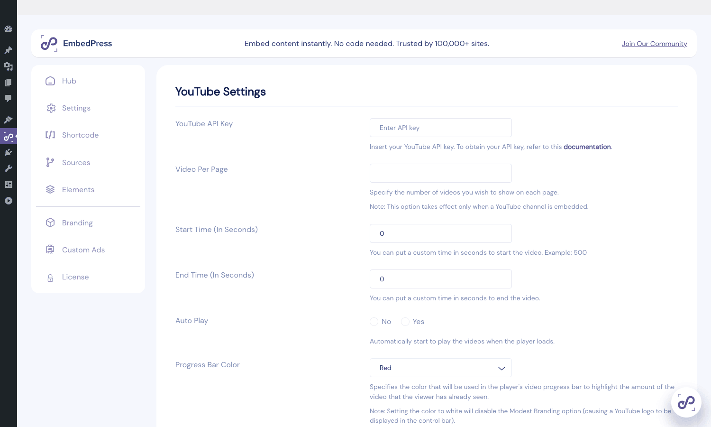Screen dimensions: 711x427
Task: Click the chevron arrow on the Red dropdown
Action: (501, 368)
